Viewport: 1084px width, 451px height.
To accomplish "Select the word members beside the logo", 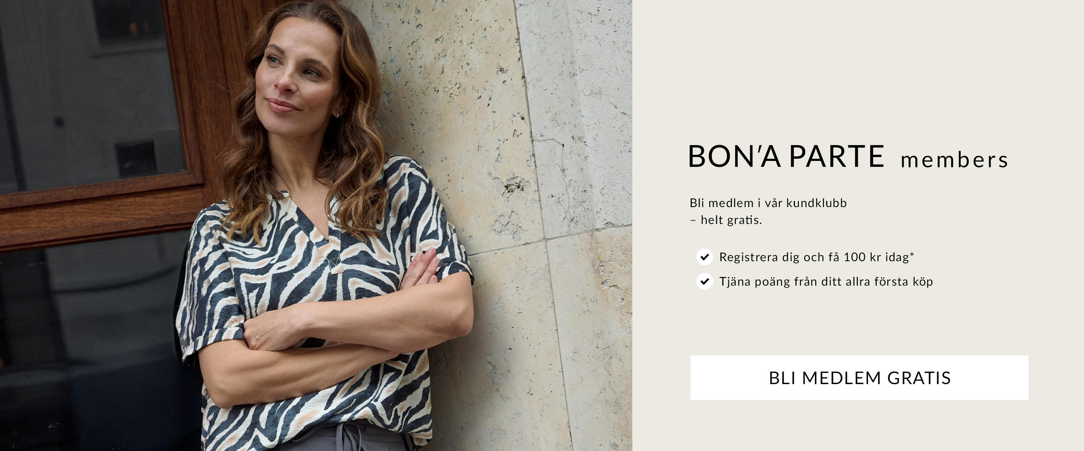I will (x=955, y=160).
